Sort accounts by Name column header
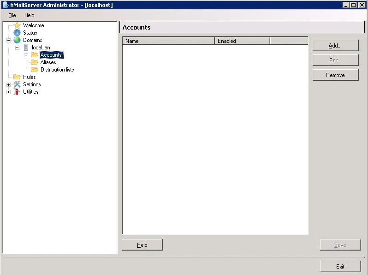 [x=168, y=41]
